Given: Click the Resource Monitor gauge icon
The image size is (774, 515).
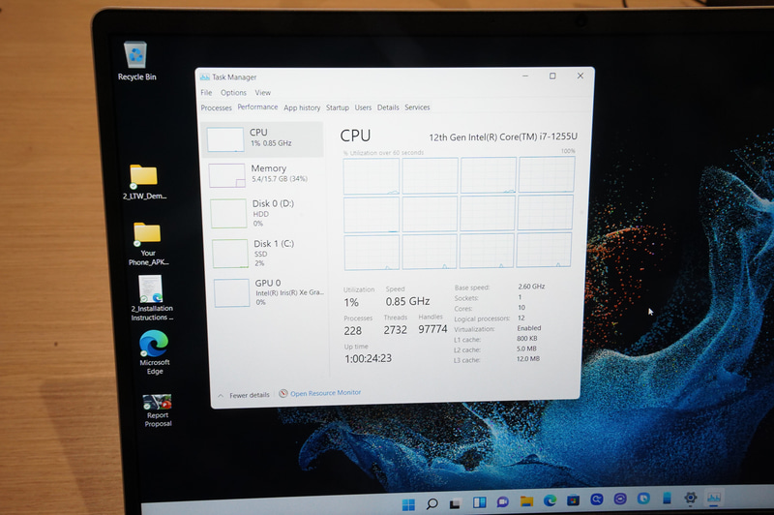Looking at the screenshot, I should tap(283, 394).
